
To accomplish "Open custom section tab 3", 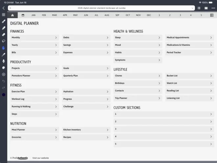I will tap(180, 15).
